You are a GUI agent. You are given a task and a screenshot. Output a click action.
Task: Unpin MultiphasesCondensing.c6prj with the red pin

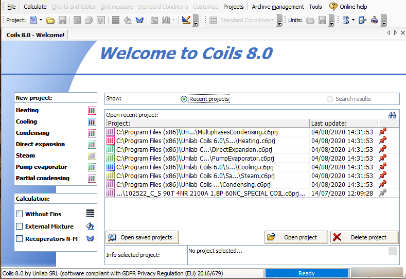(x=383, y=132)
